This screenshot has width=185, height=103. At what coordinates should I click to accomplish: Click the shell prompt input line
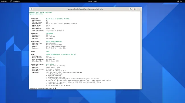pos(43,89)
